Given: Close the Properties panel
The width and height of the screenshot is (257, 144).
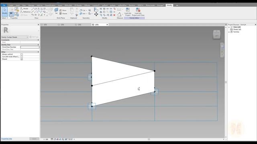Looking at the screenshot, I should click(39, 25).
